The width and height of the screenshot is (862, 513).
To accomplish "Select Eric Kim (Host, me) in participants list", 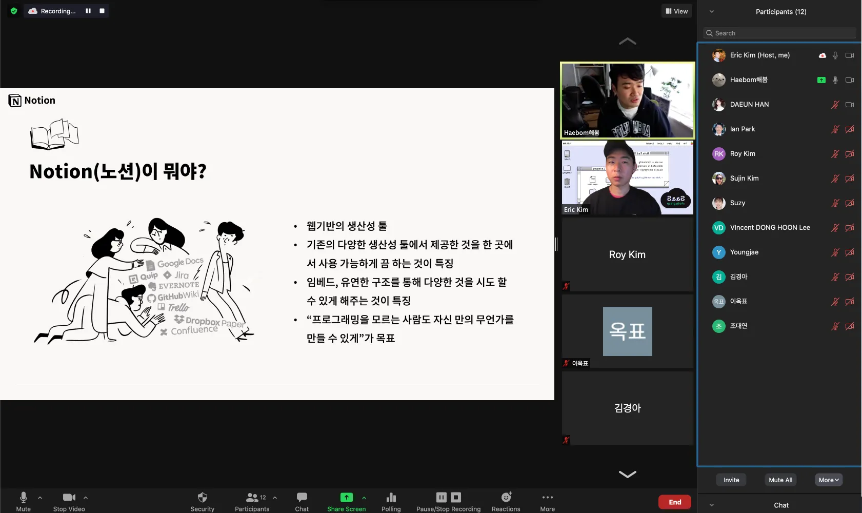I will (779, 55).
